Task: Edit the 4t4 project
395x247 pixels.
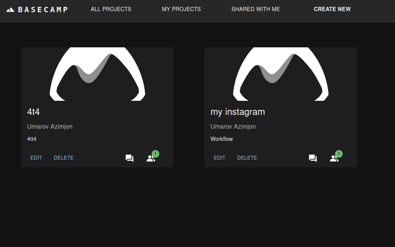Action: click(x=36, y=158)
